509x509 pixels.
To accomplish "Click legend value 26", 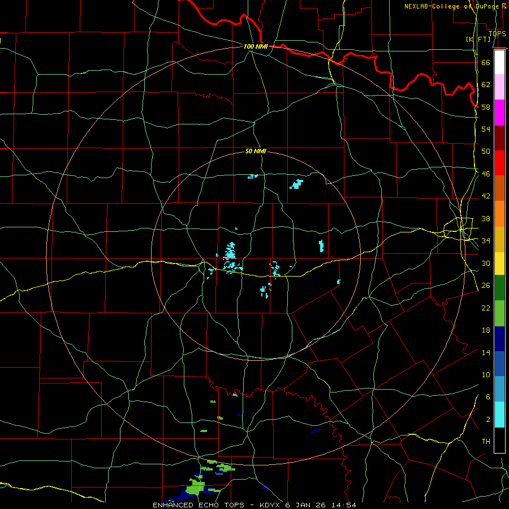I will tap(486, 286).
